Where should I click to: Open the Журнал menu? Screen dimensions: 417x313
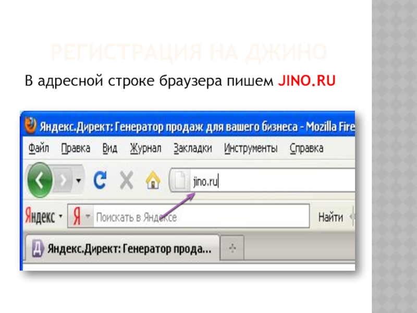(146, 148)
